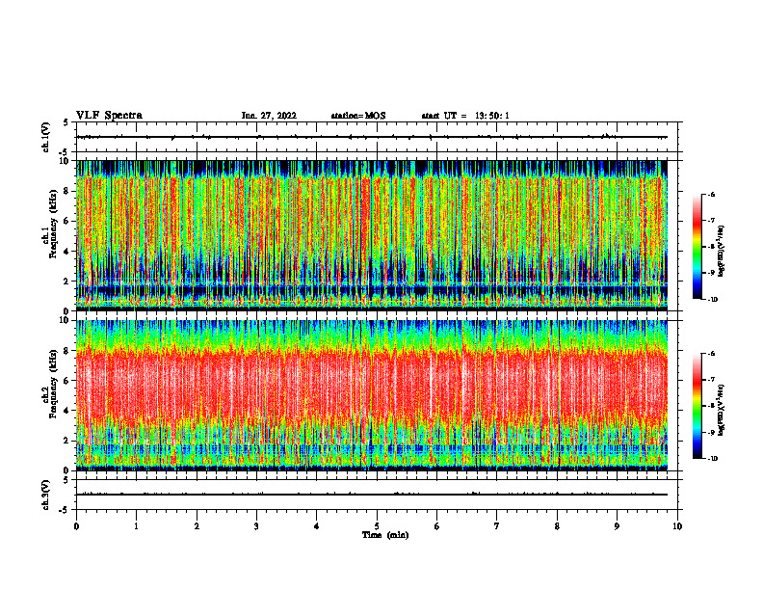763x590 pixels.
Task: Click the ch.3 voltage waveform trace
Action: coord(372,495)
